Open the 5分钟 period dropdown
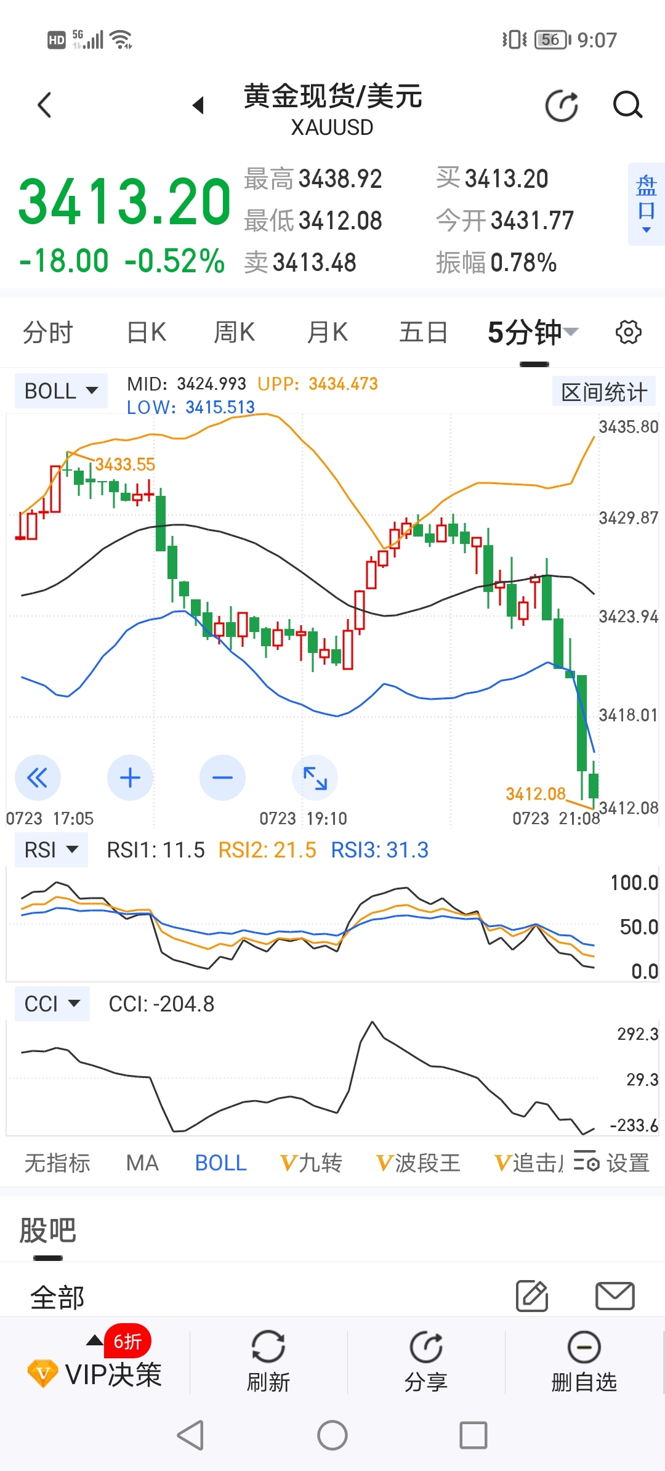The height and width of the screenshot is (1471, 665). [x=533, y=333]
